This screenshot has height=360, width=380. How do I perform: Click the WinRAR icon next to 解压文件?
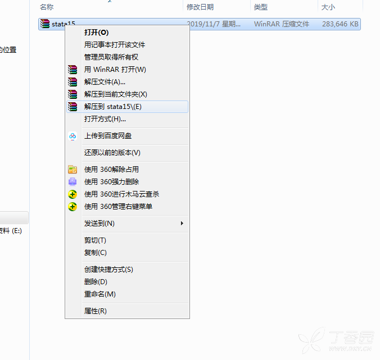(72, 82)
